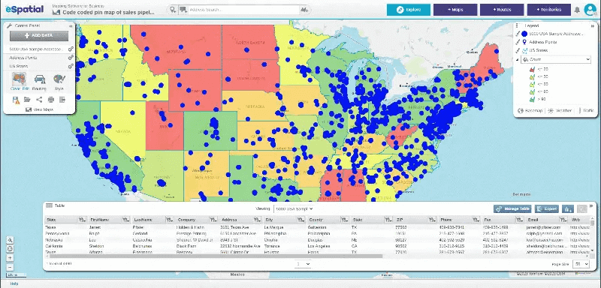Open settings gear for Address Points layer

71,58
